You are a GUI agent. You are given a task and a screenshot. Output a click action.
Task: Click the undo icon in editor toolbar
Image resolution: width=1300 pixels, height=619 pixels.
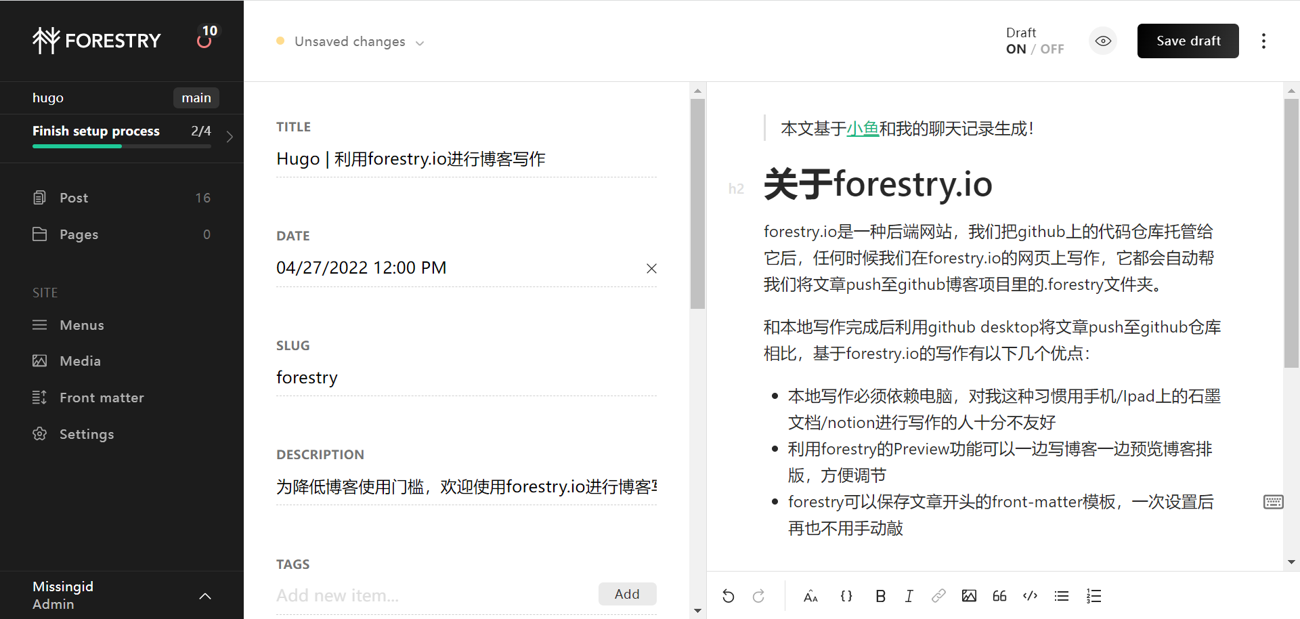tap(728, 596)
